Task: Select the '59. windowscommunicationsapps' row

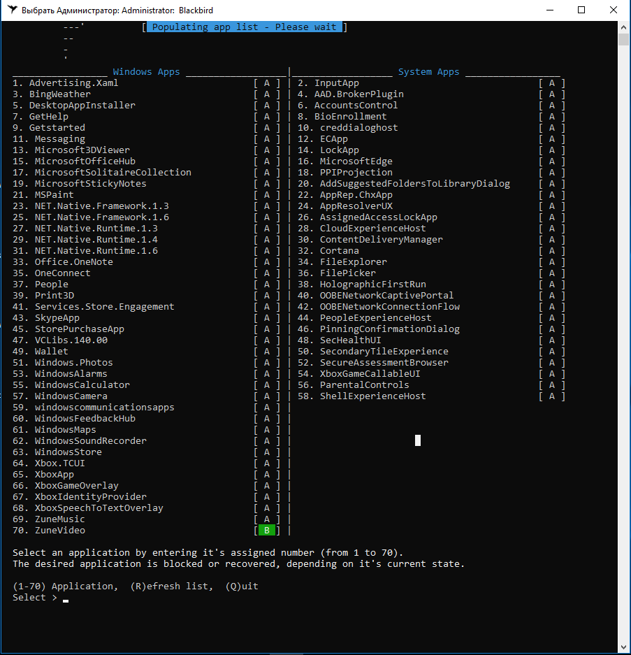Action: pyautogui.click(x=146, y=408)
